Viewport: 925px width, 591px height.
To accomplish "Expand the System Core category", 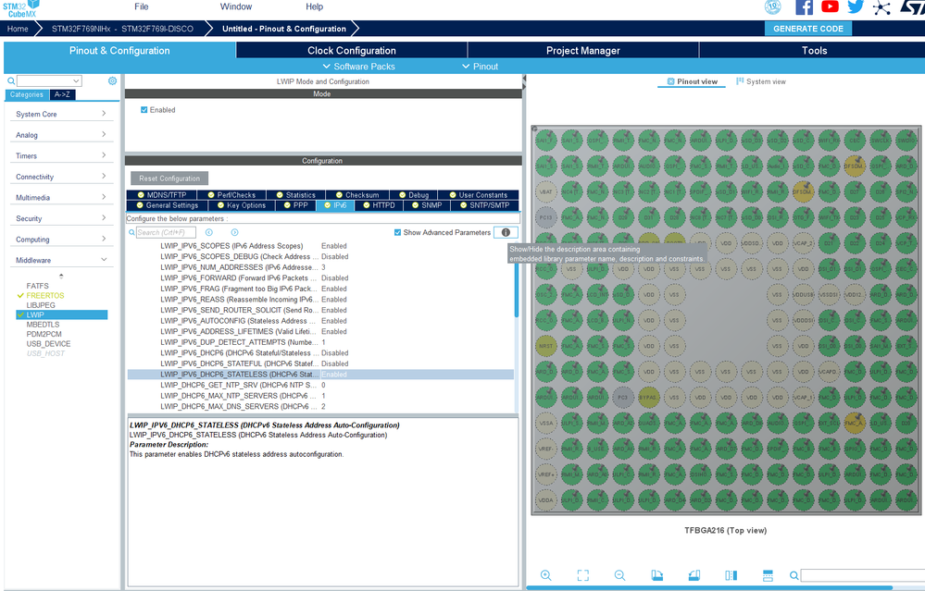I will point(61,114).
